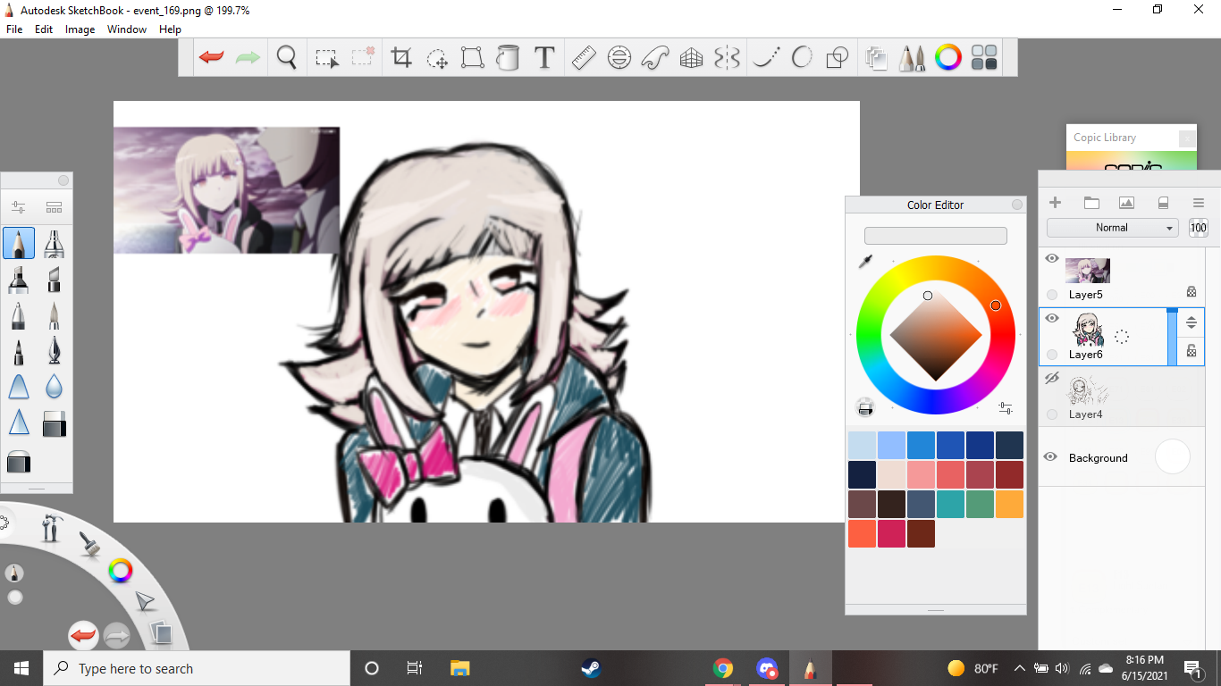Screen dimensions: 1221x686
Task: Pick the water drop Smear brush
Action: tap(55, 387)
